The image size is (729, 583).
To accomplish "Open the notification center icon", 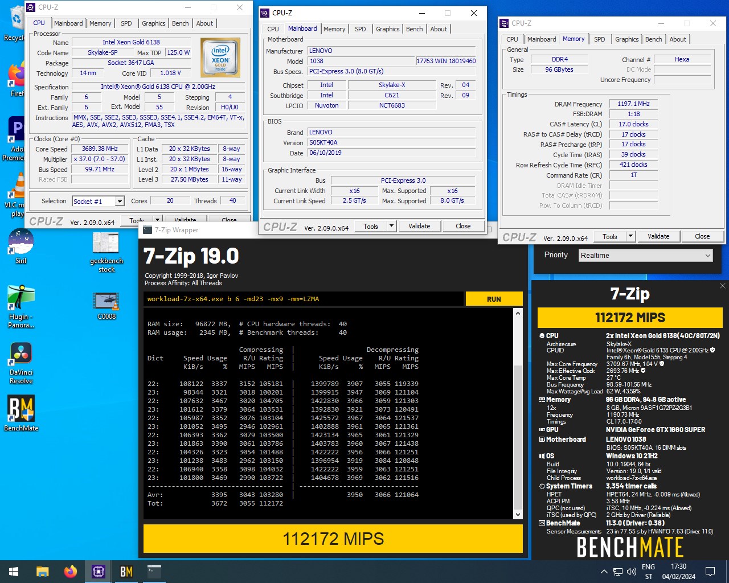I will point(710,572).
